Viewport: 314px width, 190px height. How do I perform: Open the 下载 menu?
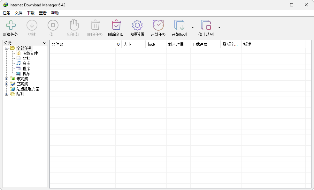pos(30,13)
